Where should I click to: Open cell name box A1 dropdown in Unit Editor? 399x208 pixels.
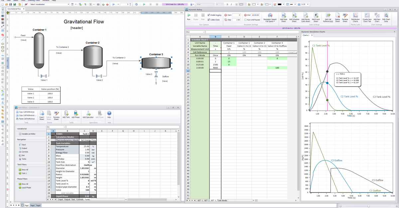[64, 127]
